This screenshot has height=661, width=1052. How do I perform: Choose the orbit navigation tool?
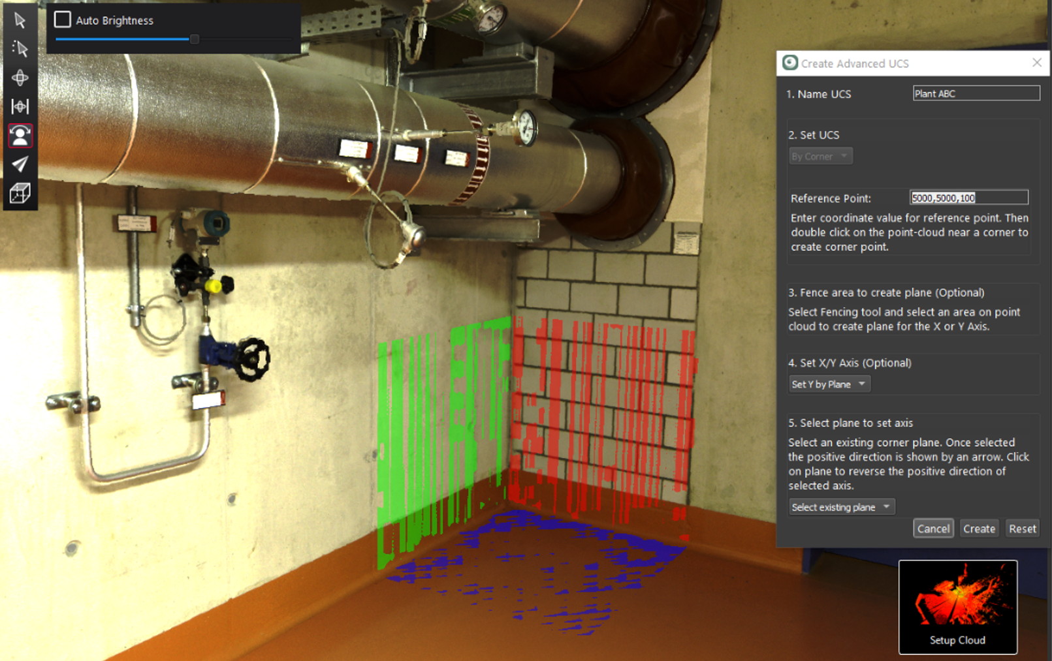tap(20, 78)
